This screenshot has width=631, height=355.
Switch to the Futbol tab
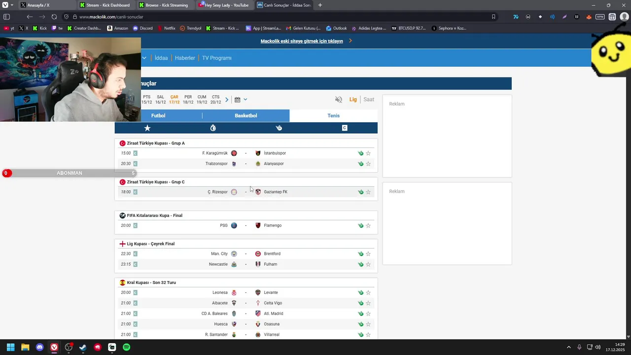[x=158, y=116]
